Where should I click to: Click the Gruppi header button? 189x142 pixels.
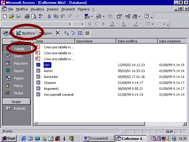click(17, 101)
